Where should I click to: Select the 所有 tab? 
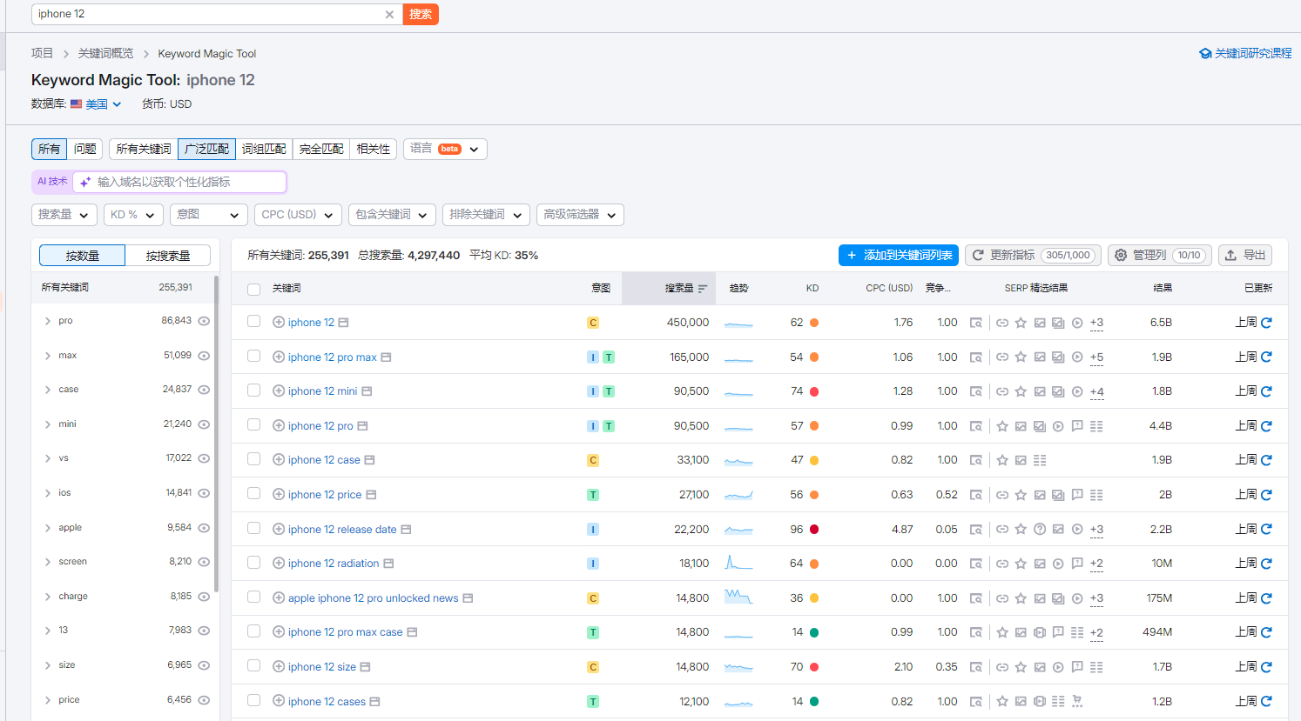[x=50, y=150]
